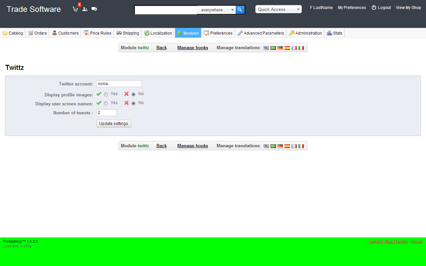The height and width of the screenshot is (266, 426).
Task: Open the Preferences tab
Action: [x=218, y=33]
